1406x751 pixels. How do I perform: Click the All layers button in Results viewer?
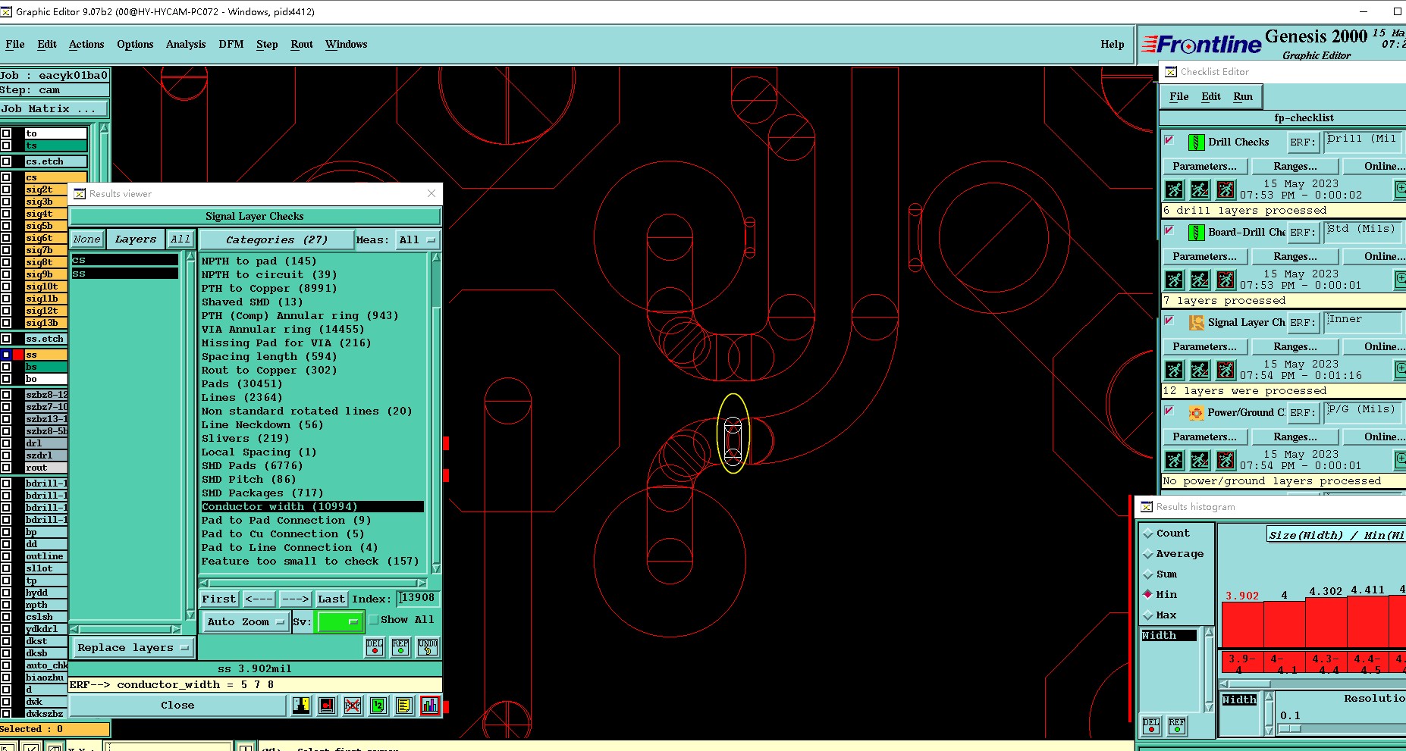coord(180,239)
